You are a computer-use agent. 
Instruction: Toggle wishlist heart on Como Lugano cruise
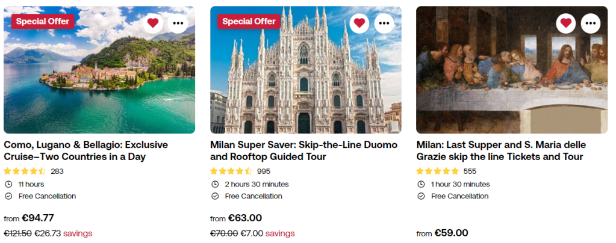[153, 23]
